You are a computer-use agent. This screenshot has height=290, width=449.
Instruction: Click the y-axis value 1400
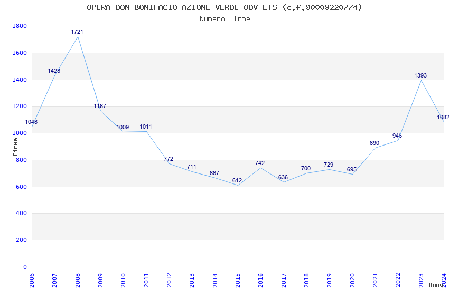point(20,80)
